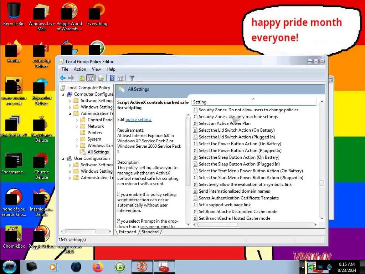Select All Settings in the tree
Viewport: 365px width, 274px height.
point(98,152)
